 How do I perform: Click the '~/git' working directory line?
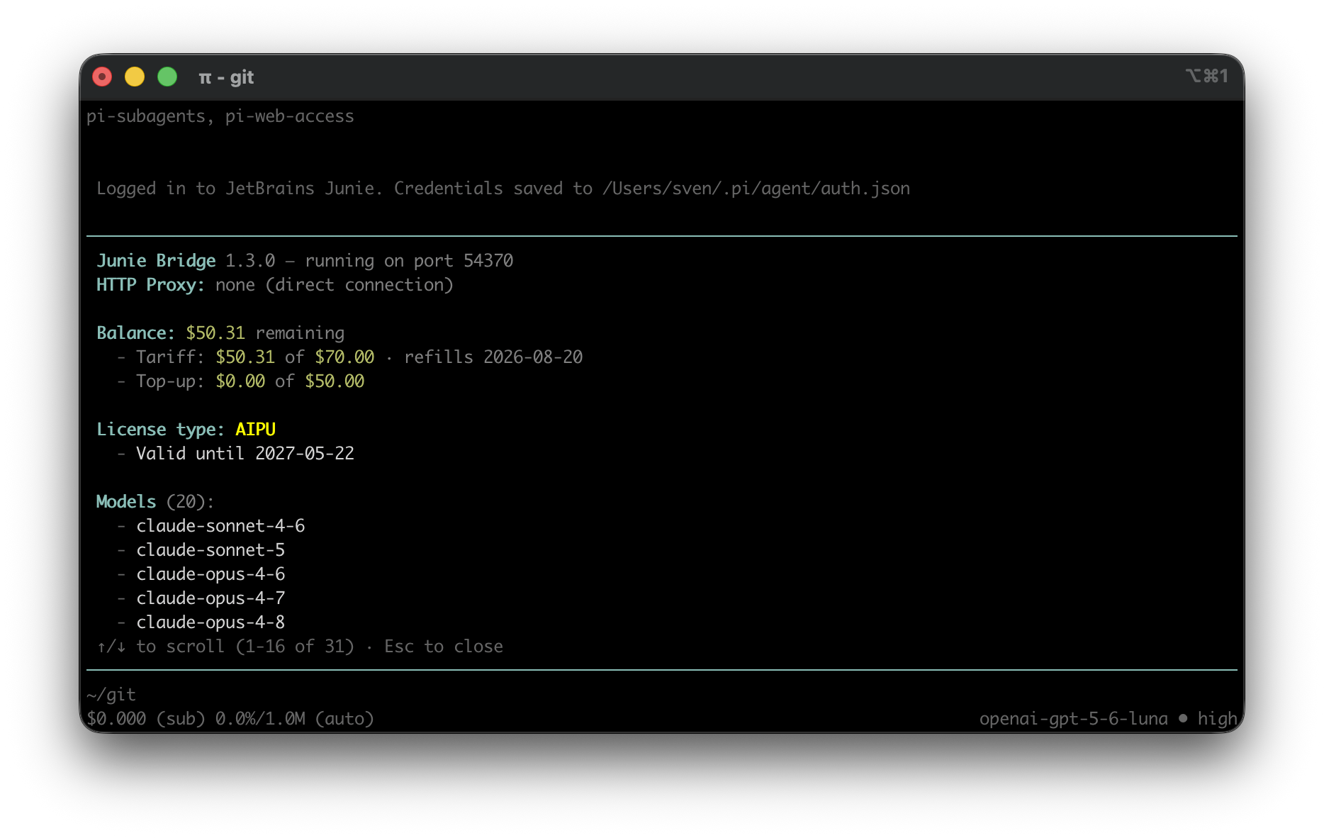[x=111, y=695]
